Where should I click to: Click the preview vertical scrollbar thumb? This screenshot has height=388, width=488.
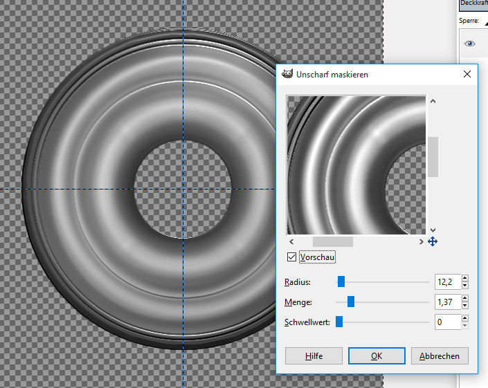433,157
